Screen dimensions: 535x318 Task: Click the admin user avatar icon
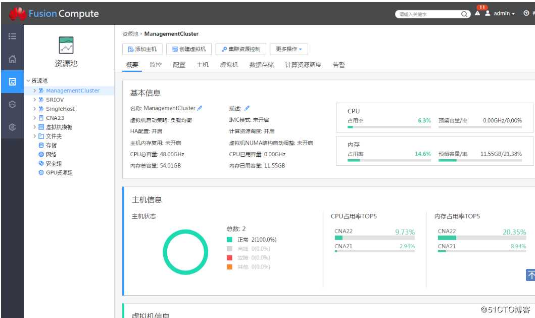[x=488, y=13]
